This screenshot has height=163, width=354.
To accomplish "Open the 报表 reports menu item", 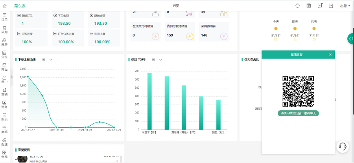I will pyautogui.click(x=4, y=117).
